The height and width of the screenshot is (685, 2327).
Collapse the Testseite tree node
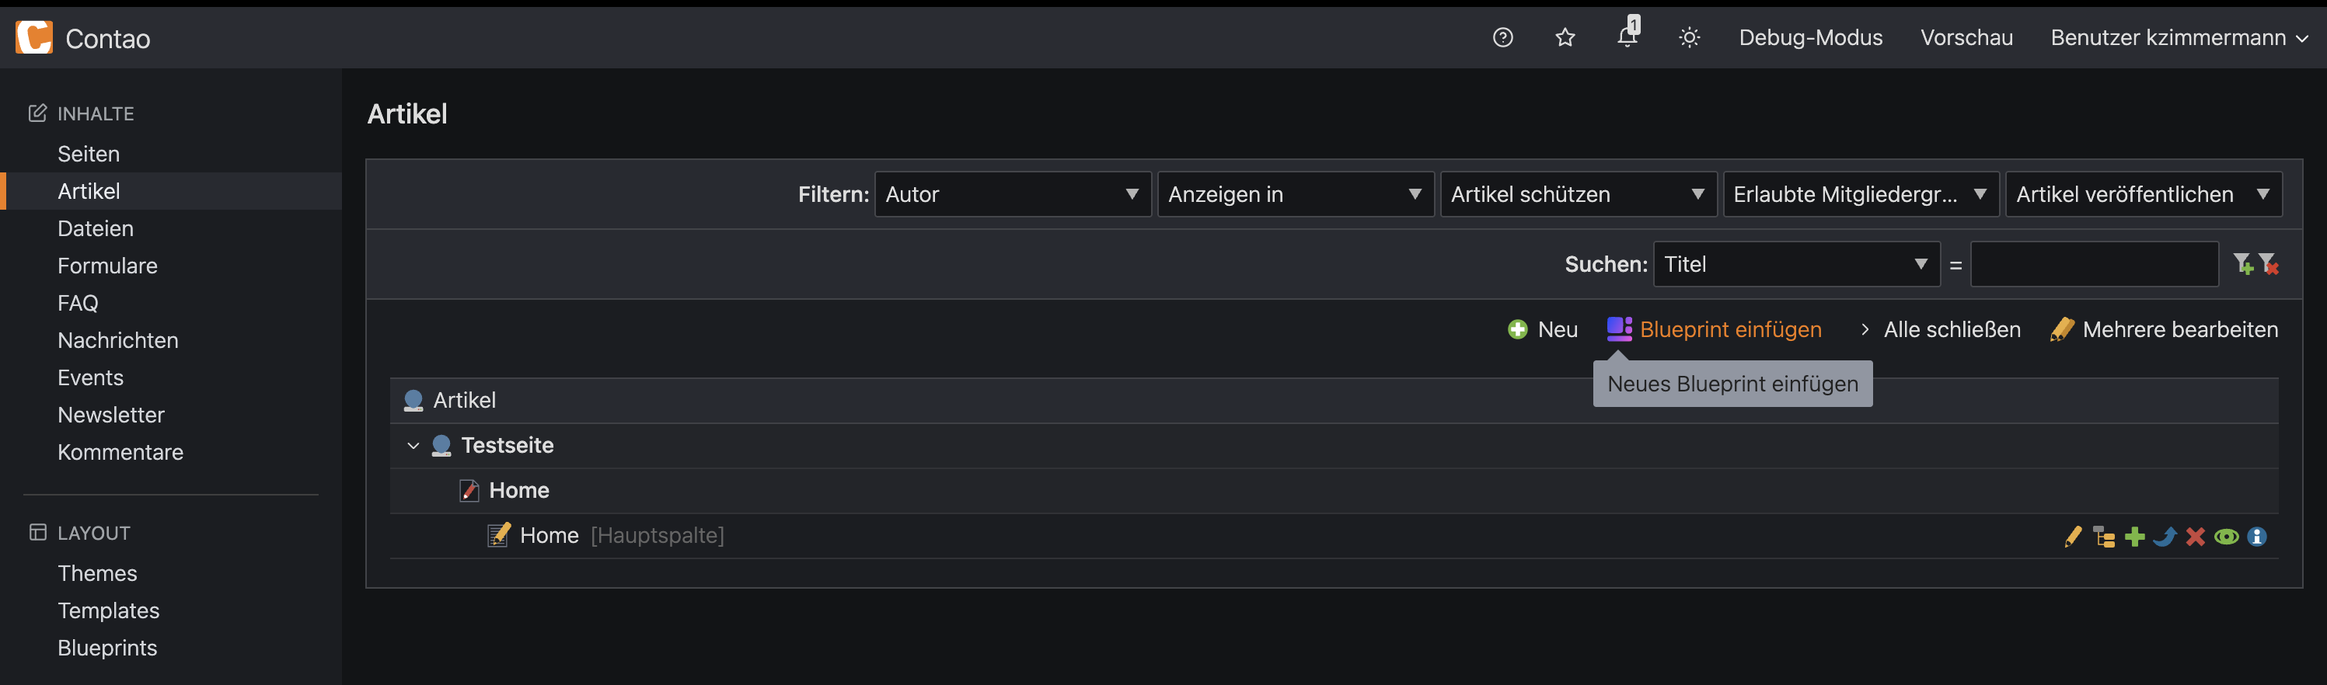[413, 446]
